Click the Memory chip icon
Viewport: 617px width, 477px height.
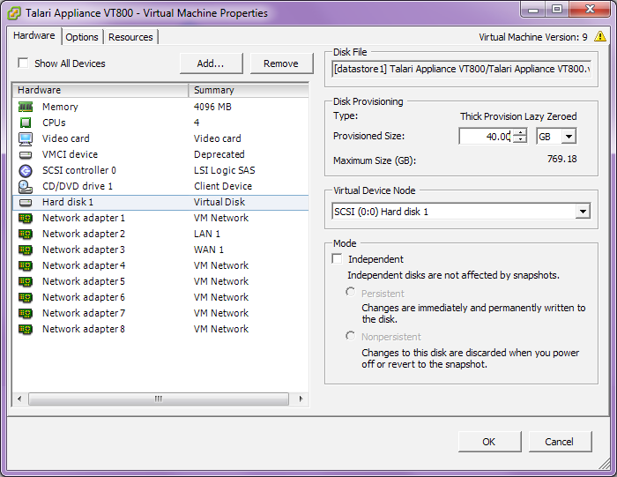pyautogui.click(x=26, y=107)
